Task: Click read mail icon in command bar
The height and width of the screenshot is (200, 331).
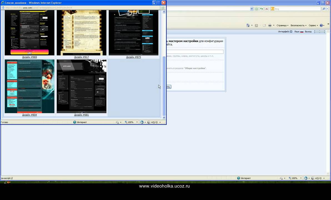Action: click(x=264, y=25)
